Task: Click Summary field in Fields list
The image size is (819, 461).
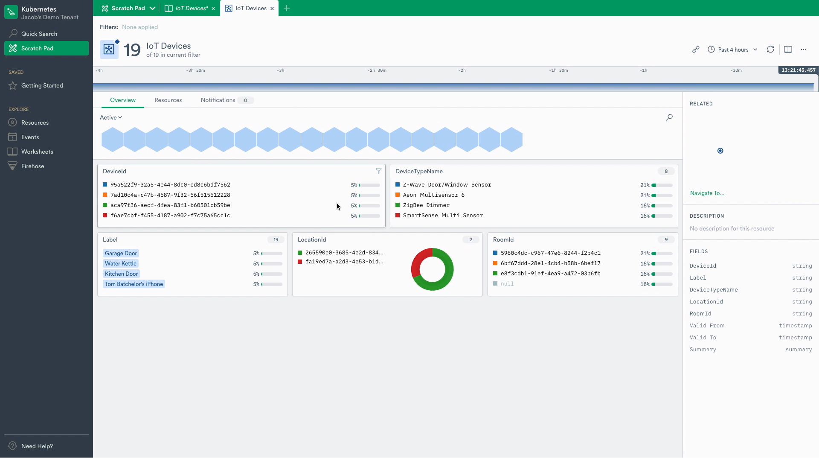Action: coord(751,350)
